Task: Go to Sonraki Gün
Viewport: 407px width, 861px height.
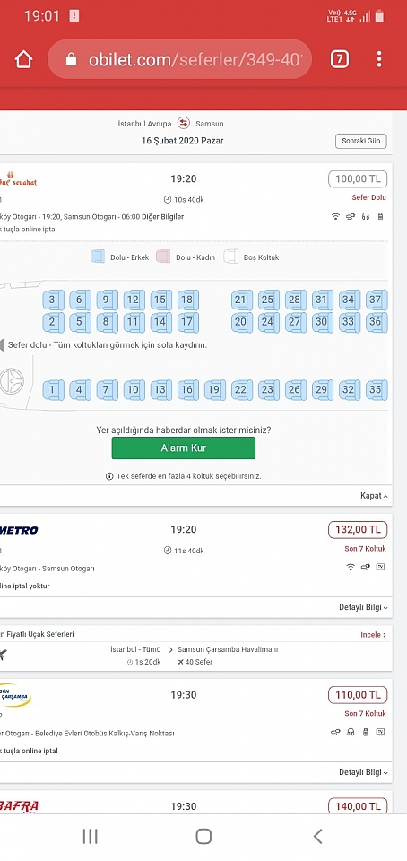Action: pos(361,141)
